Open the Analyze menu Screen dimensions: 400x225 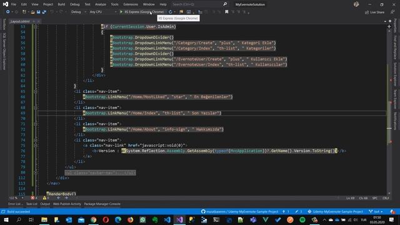(101, 4)
